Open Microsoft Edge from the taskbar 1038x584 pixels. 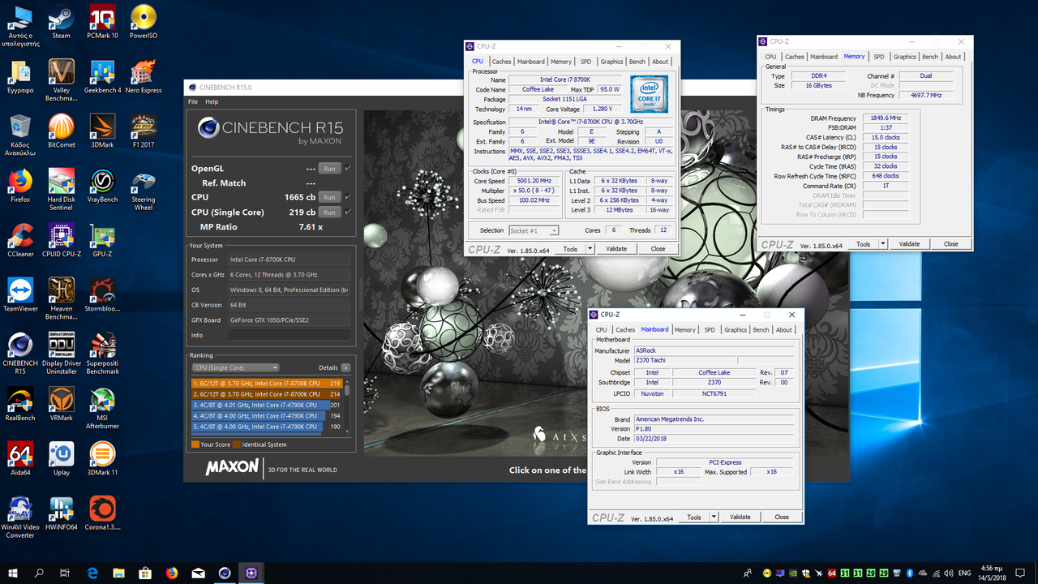(x=92, y=573)
